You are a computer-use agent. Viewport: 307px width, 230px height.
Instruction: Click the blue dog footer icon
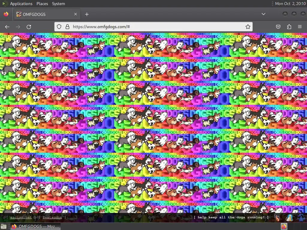click(x=302, y=217)
